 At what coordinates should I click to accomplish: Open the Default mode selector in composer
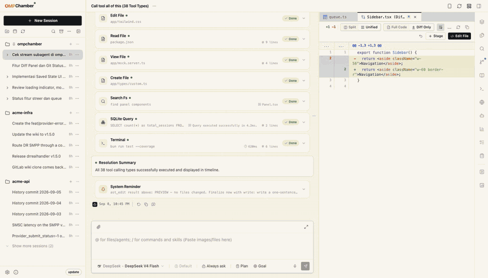(x=183, y=266)
